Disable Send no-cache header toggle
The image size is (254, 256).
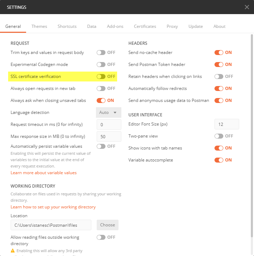219,53
